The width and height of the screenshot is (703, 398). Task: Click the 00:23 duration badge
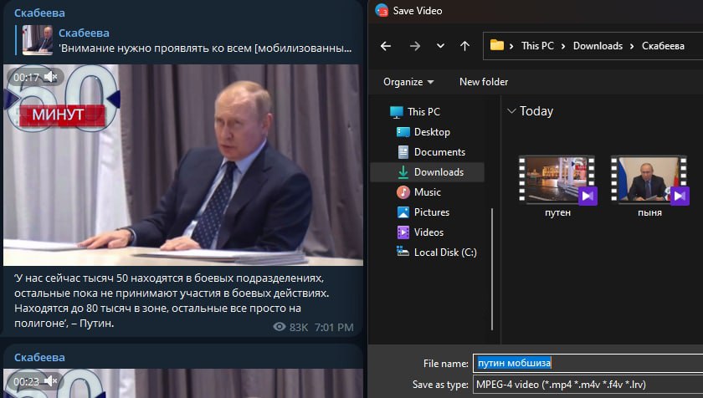tap(26, 381)
